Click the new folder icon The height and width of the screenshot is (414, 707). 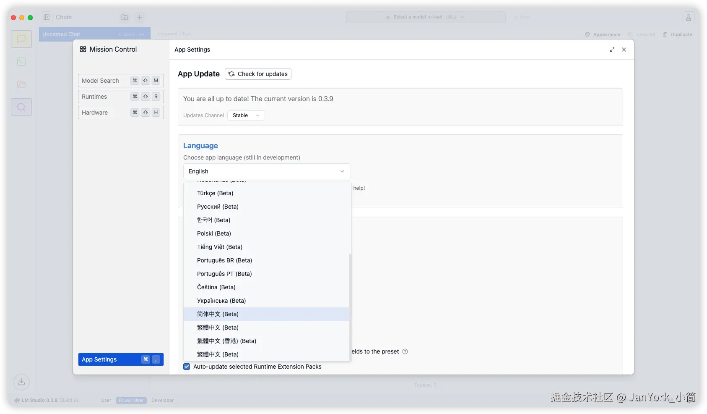[x=125, y=17]
